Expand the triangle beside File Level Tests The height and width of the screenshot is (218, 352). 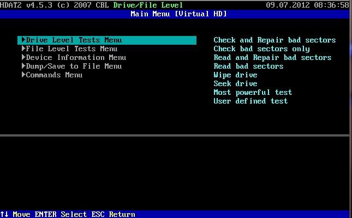(x=23, y=49)
